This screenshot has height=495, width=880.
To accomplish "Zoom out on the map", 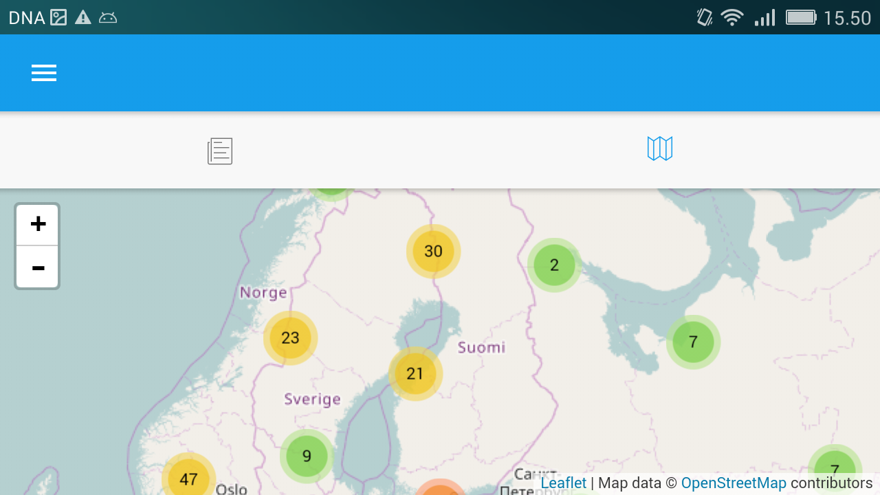I will click(x=38, y=267).
